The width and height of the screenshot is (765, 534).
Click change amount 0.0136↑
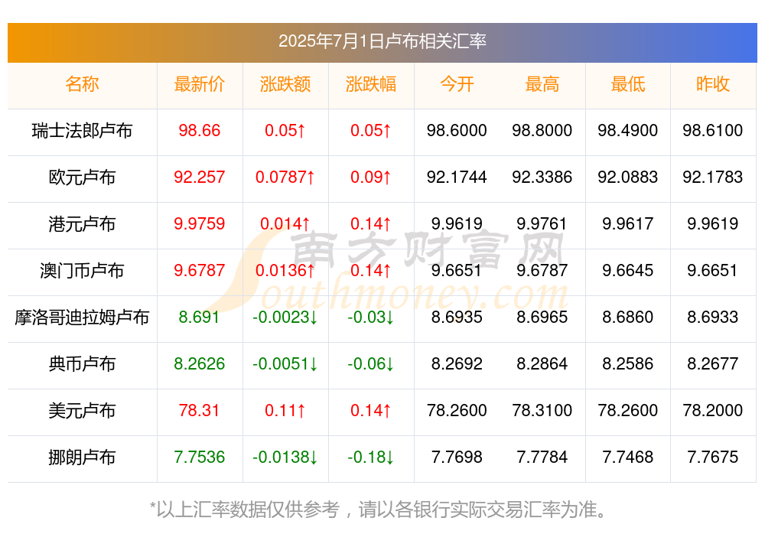(x=285, y=270)
